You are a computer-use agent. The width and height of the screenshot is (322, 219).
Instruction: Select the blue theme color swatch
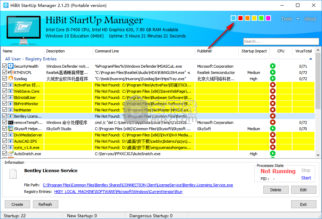pos(233,18)
